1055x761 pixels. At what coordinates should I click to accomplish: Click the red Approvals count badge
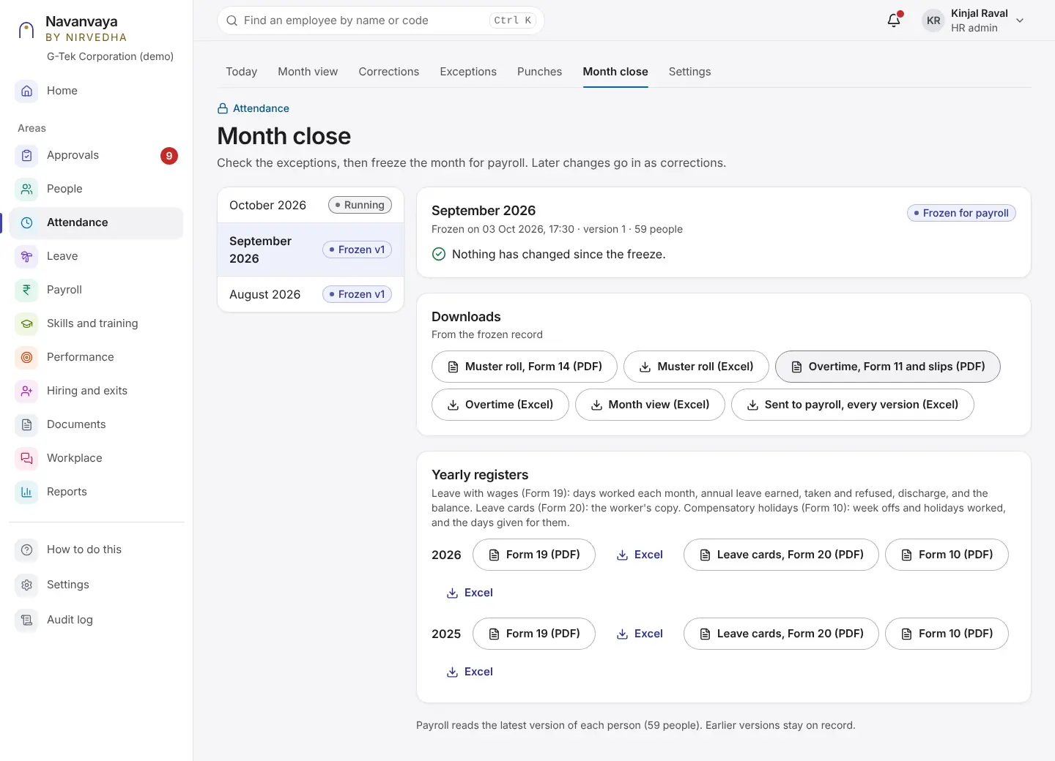pyautogui.click(x=169, y=155)
